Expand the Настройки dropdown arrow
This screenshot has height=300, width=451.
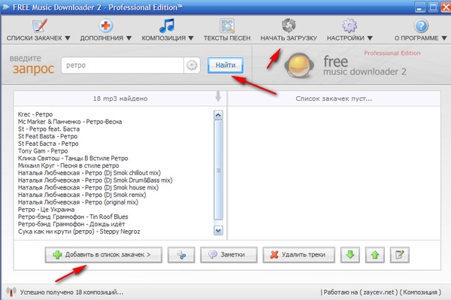[x=370, y=38]
